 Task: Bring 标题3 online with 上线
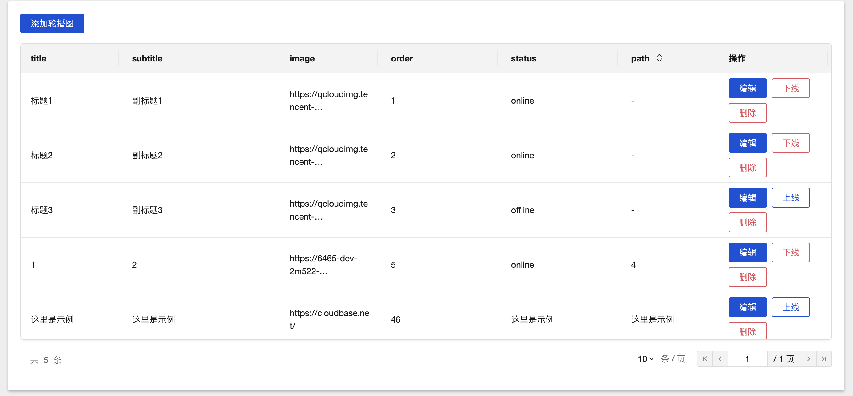point(790,198)
